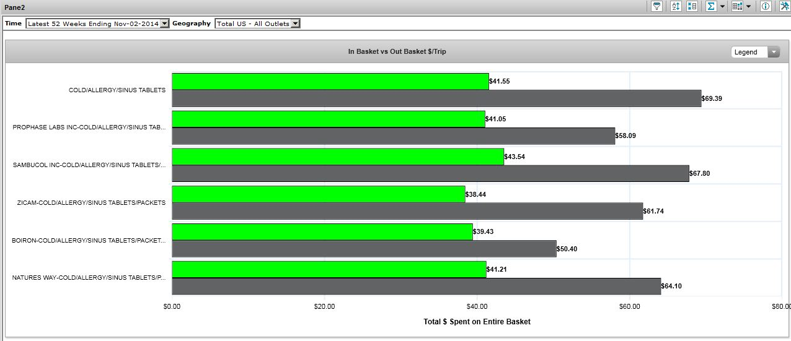Click the gray $69.39 bar
The width and height of the screenshot is (791, 341).
pos(436,98)
